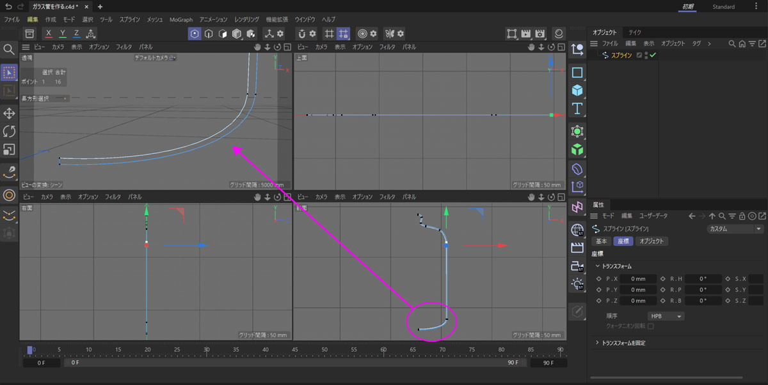This screenshot has height=385, width=768.
Task: Click the 基本 button in attributes panel
Action: tap(602, 241)
